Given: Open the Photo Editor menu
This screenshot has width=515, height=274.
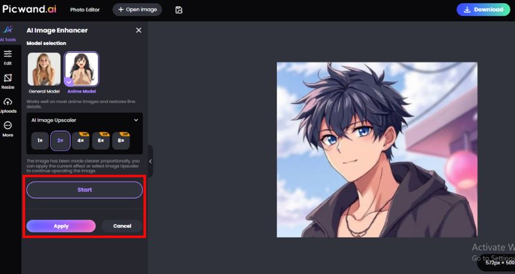Looking at the screenshot, I should click(85, 10).
